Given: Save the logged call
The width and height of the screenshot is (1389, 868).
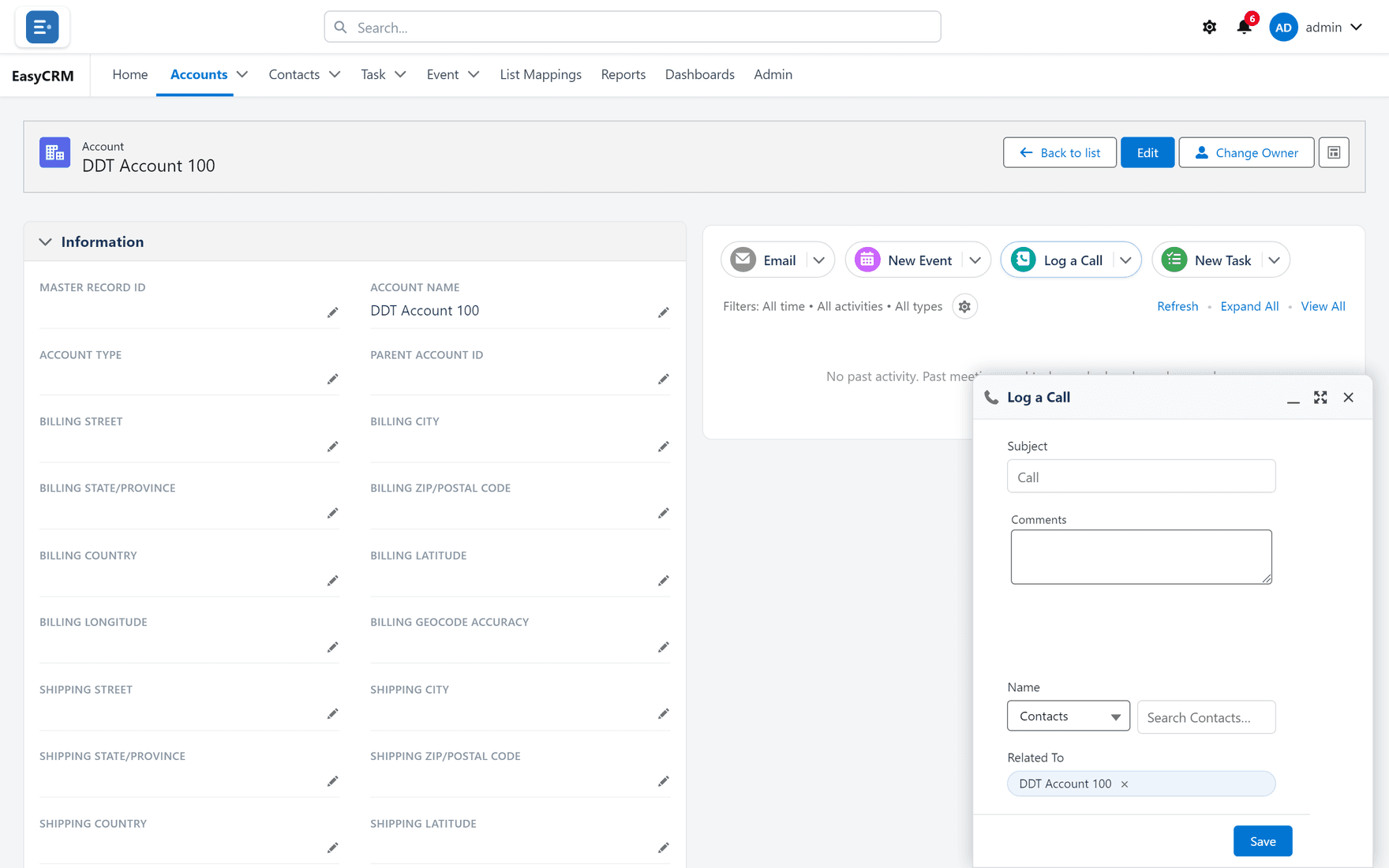Looking at the screenshot, I should tap(1263, 841).
